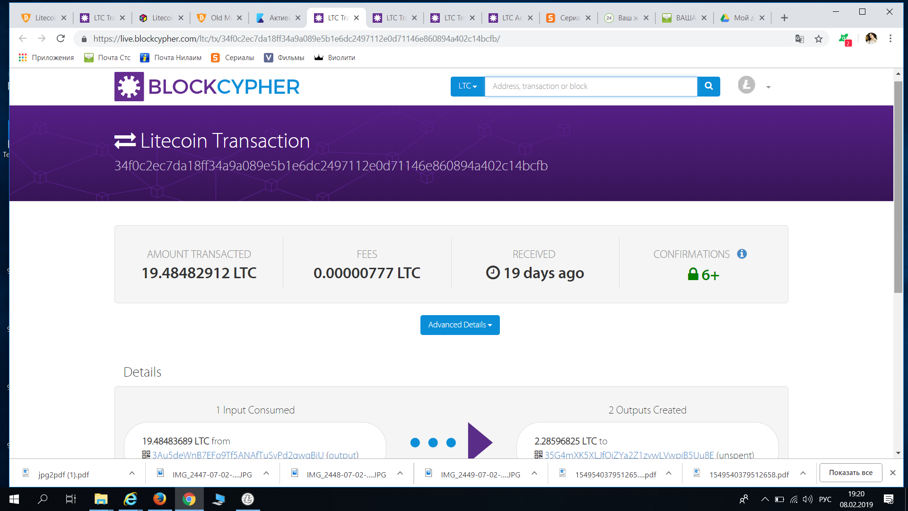Open the Виолити bookmark
The width and height of the screenshot is (908, 511).
pyautogui.click(x=335, y=57)
